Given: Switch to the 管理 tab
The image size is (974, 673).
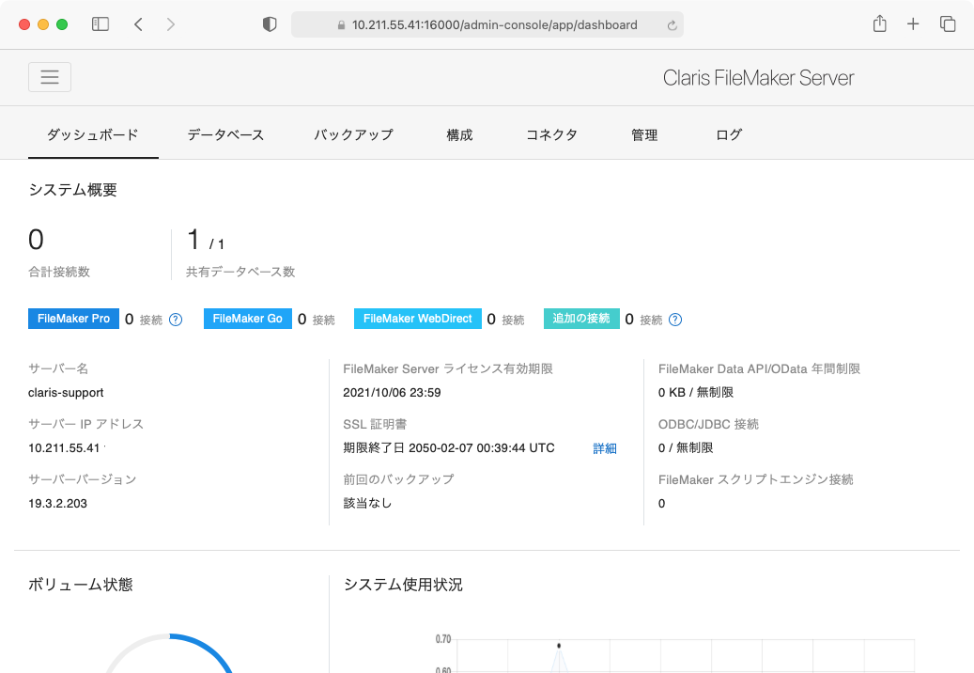Looking at the screenshot, I should [x=644, y=134].
